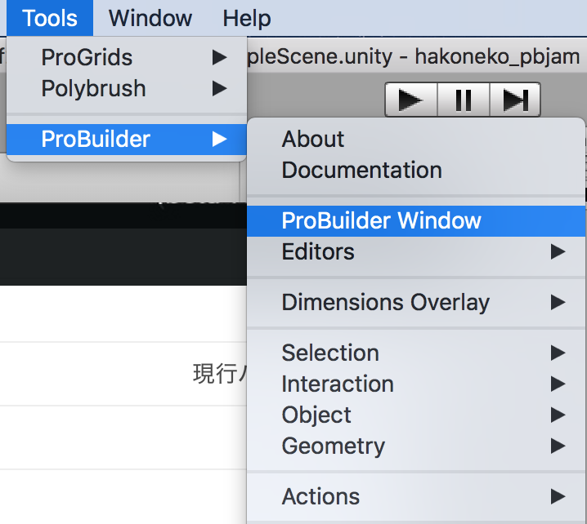Open the Window menu
The image size is (587, 524).
(x=150, y=18)
